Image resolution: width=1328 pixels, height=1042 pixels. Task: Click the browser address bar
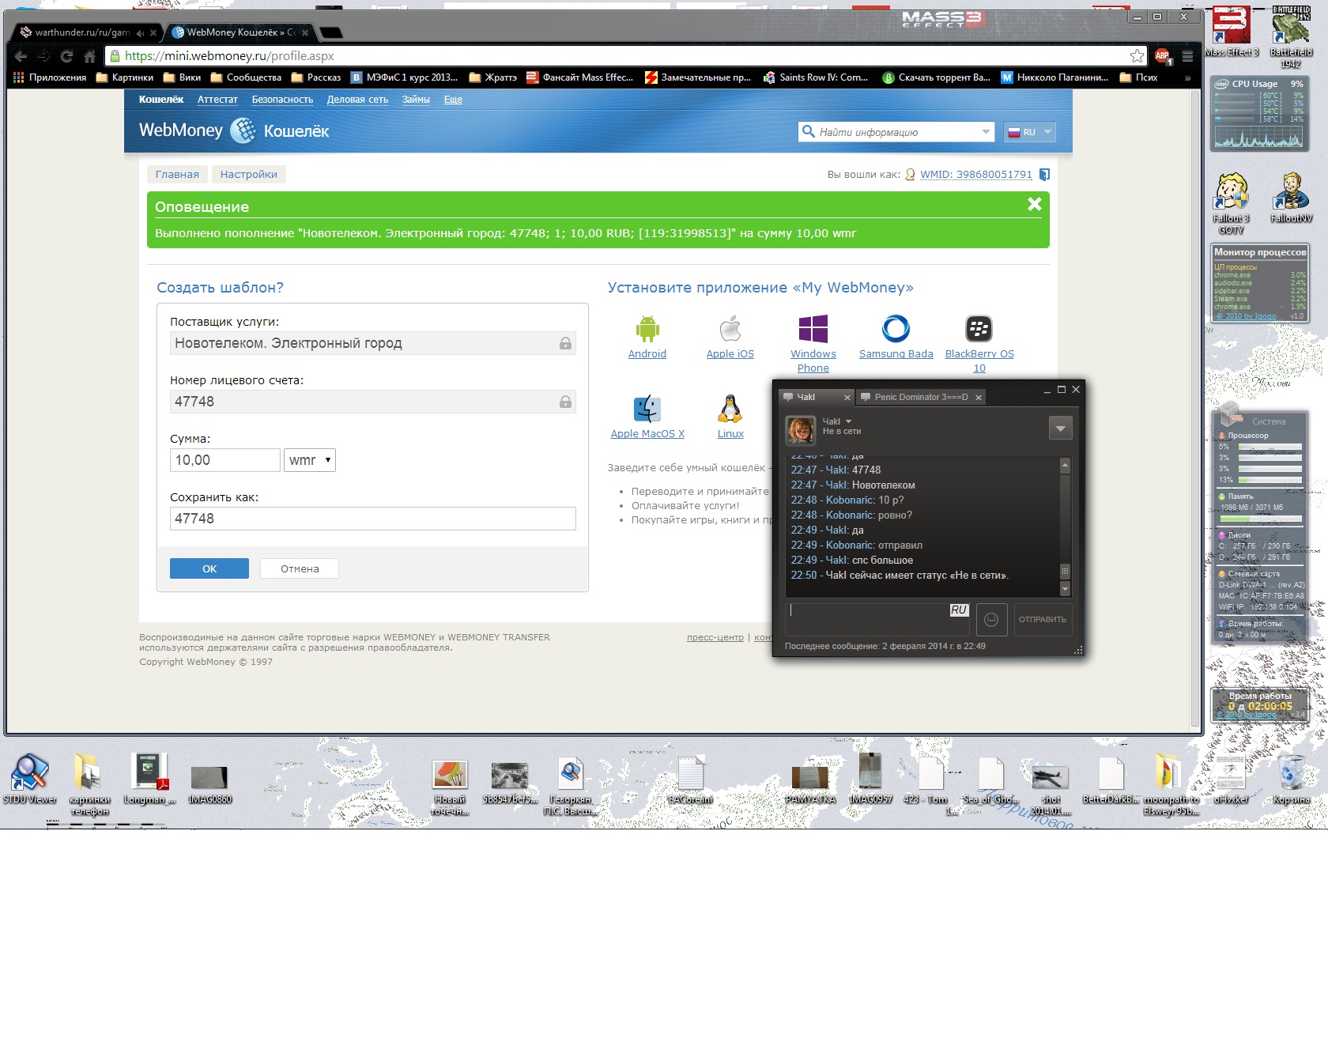(x=624, y=55)
